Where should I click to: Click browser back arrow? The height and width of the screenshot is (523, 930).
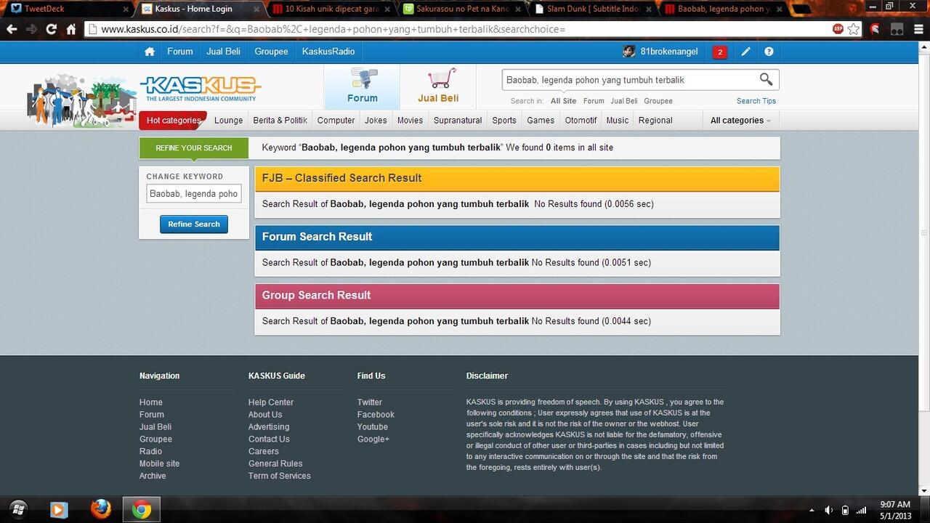tap(12, 29)
